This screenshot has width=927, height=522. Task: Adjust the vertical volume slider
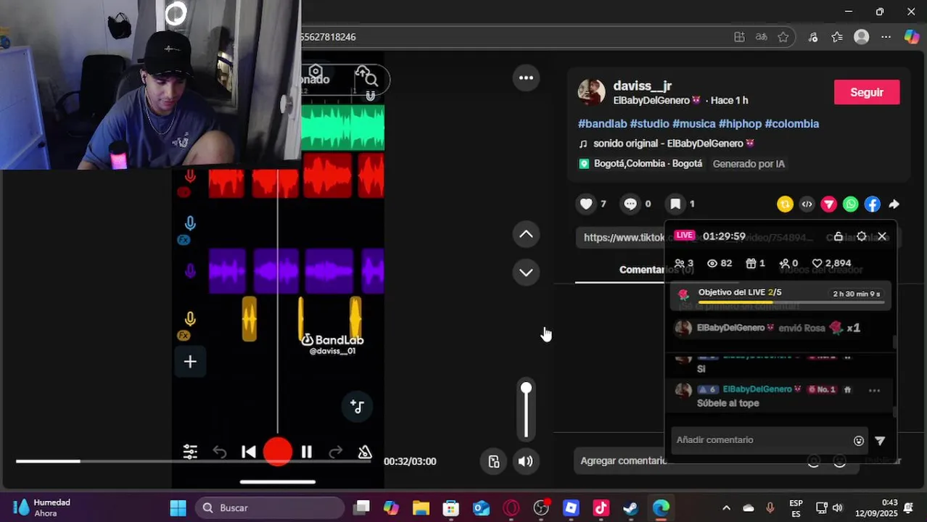tap(526, 410)
